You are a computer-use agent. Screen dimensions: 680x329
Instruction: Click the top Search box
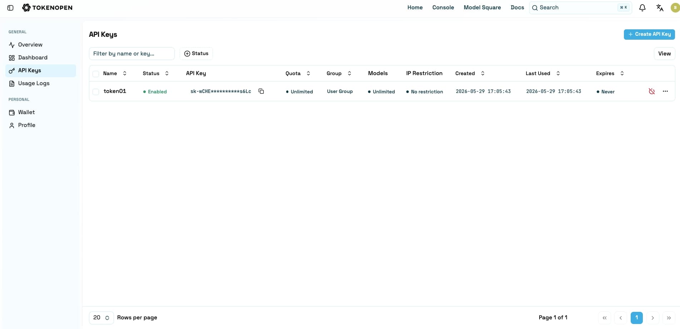[580, 8]
